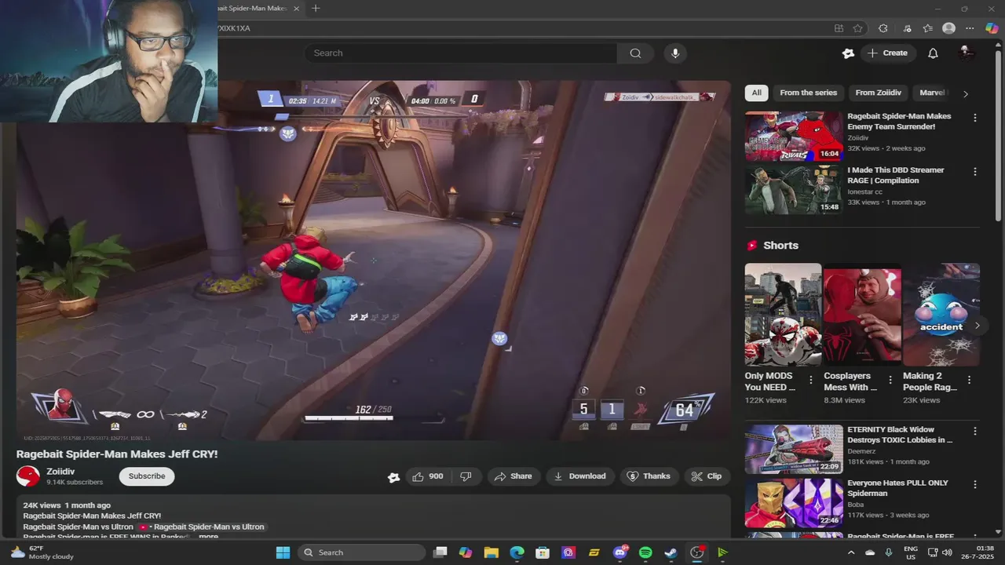Open YouTube account avatar menu
Viewport: 1005px width, 565px height.
point(967,53)
